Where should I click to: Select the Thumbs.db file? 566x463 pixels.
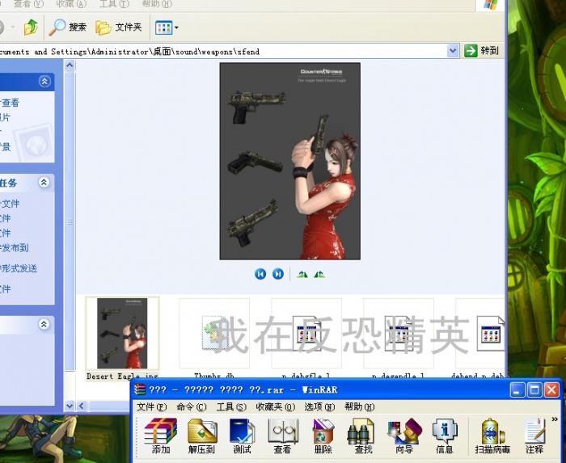point(214,333)
